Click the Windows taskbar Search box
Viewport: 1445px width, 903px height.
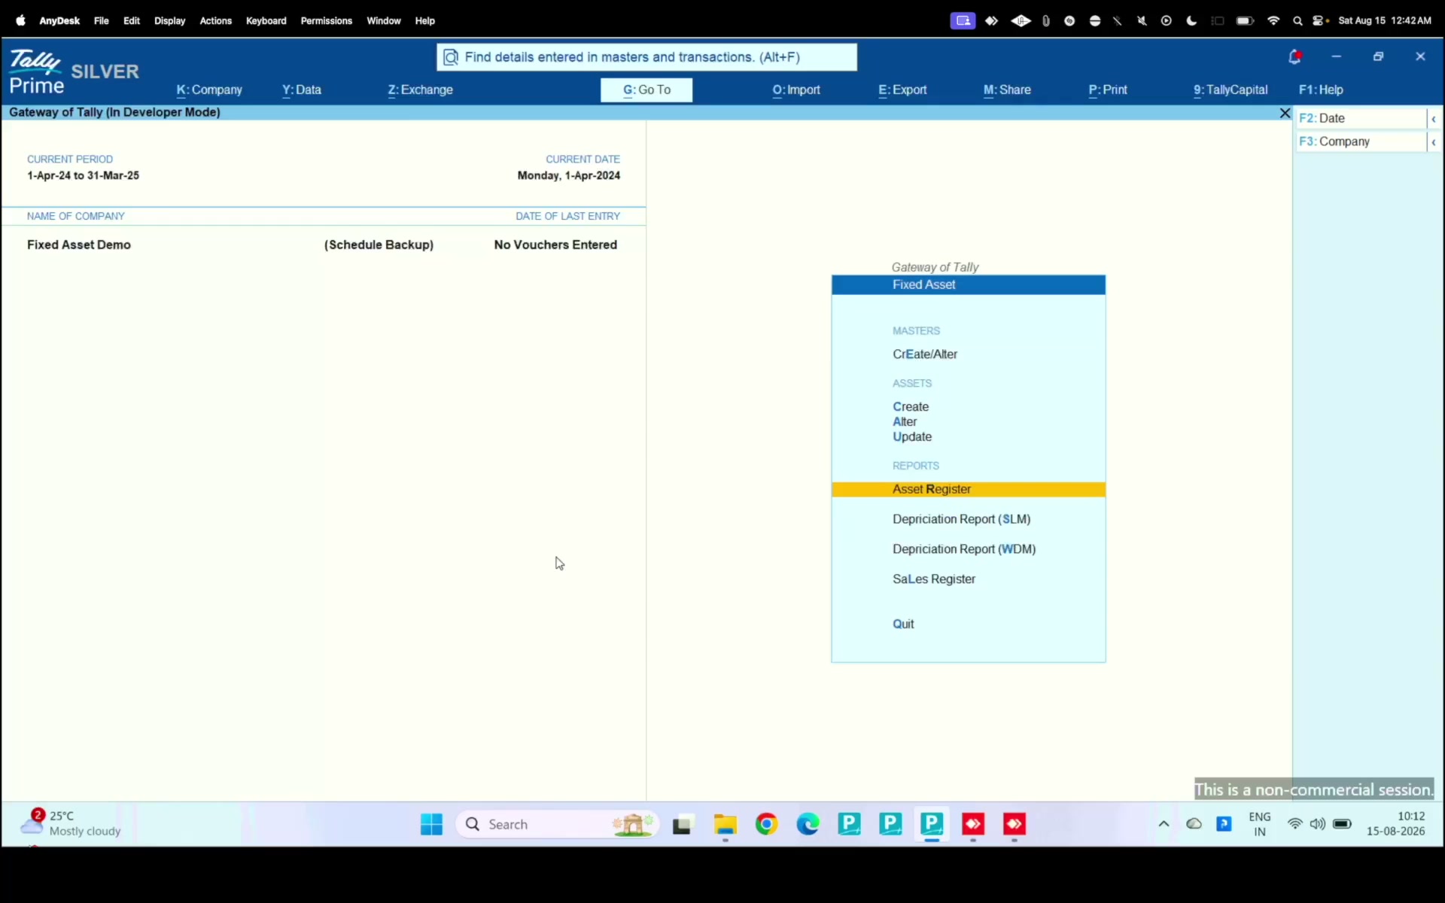coord(558,824)
